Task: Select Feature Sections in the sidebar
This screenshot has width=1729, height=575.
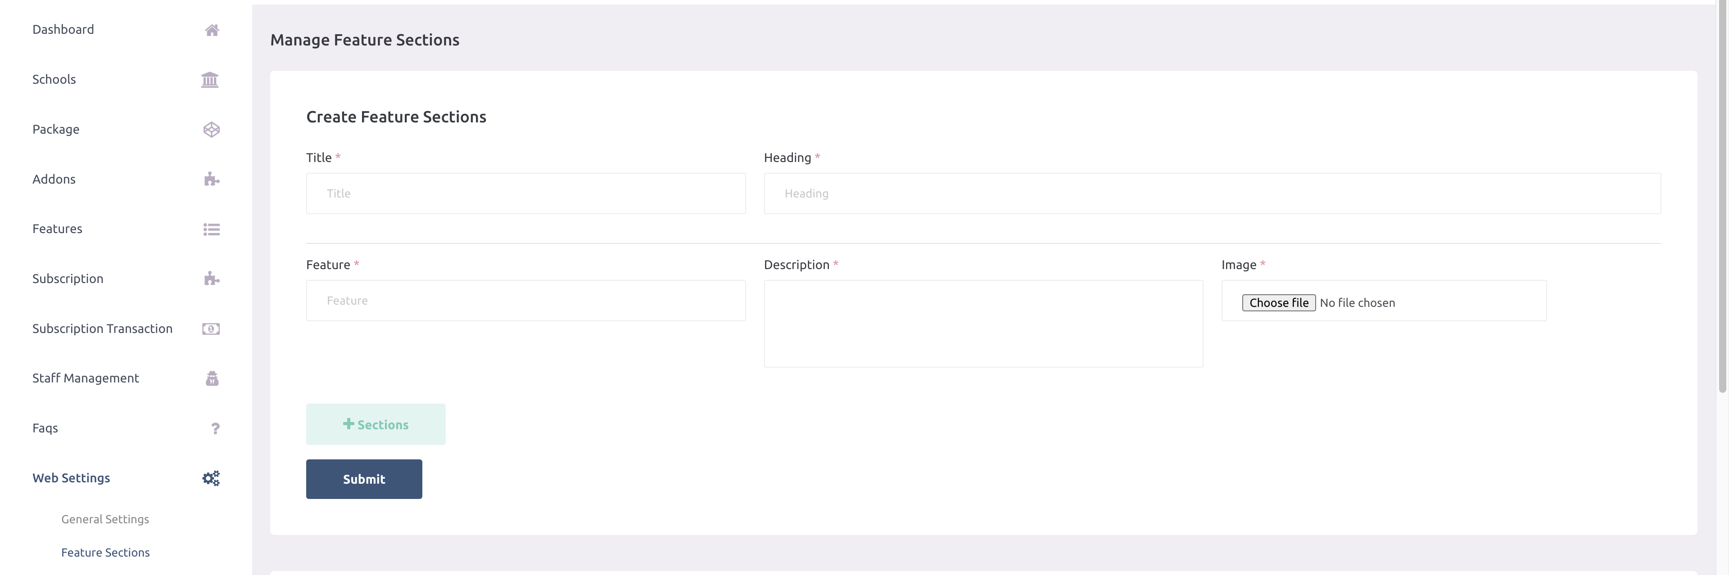Action: [x=105, y=552]
